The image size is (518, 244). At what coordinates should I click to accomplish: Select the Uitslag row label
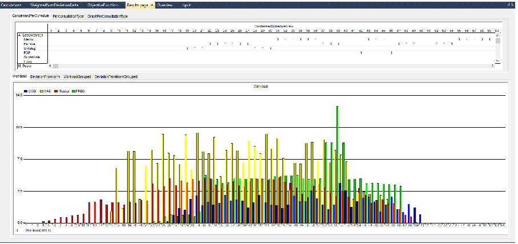point(29,48)
